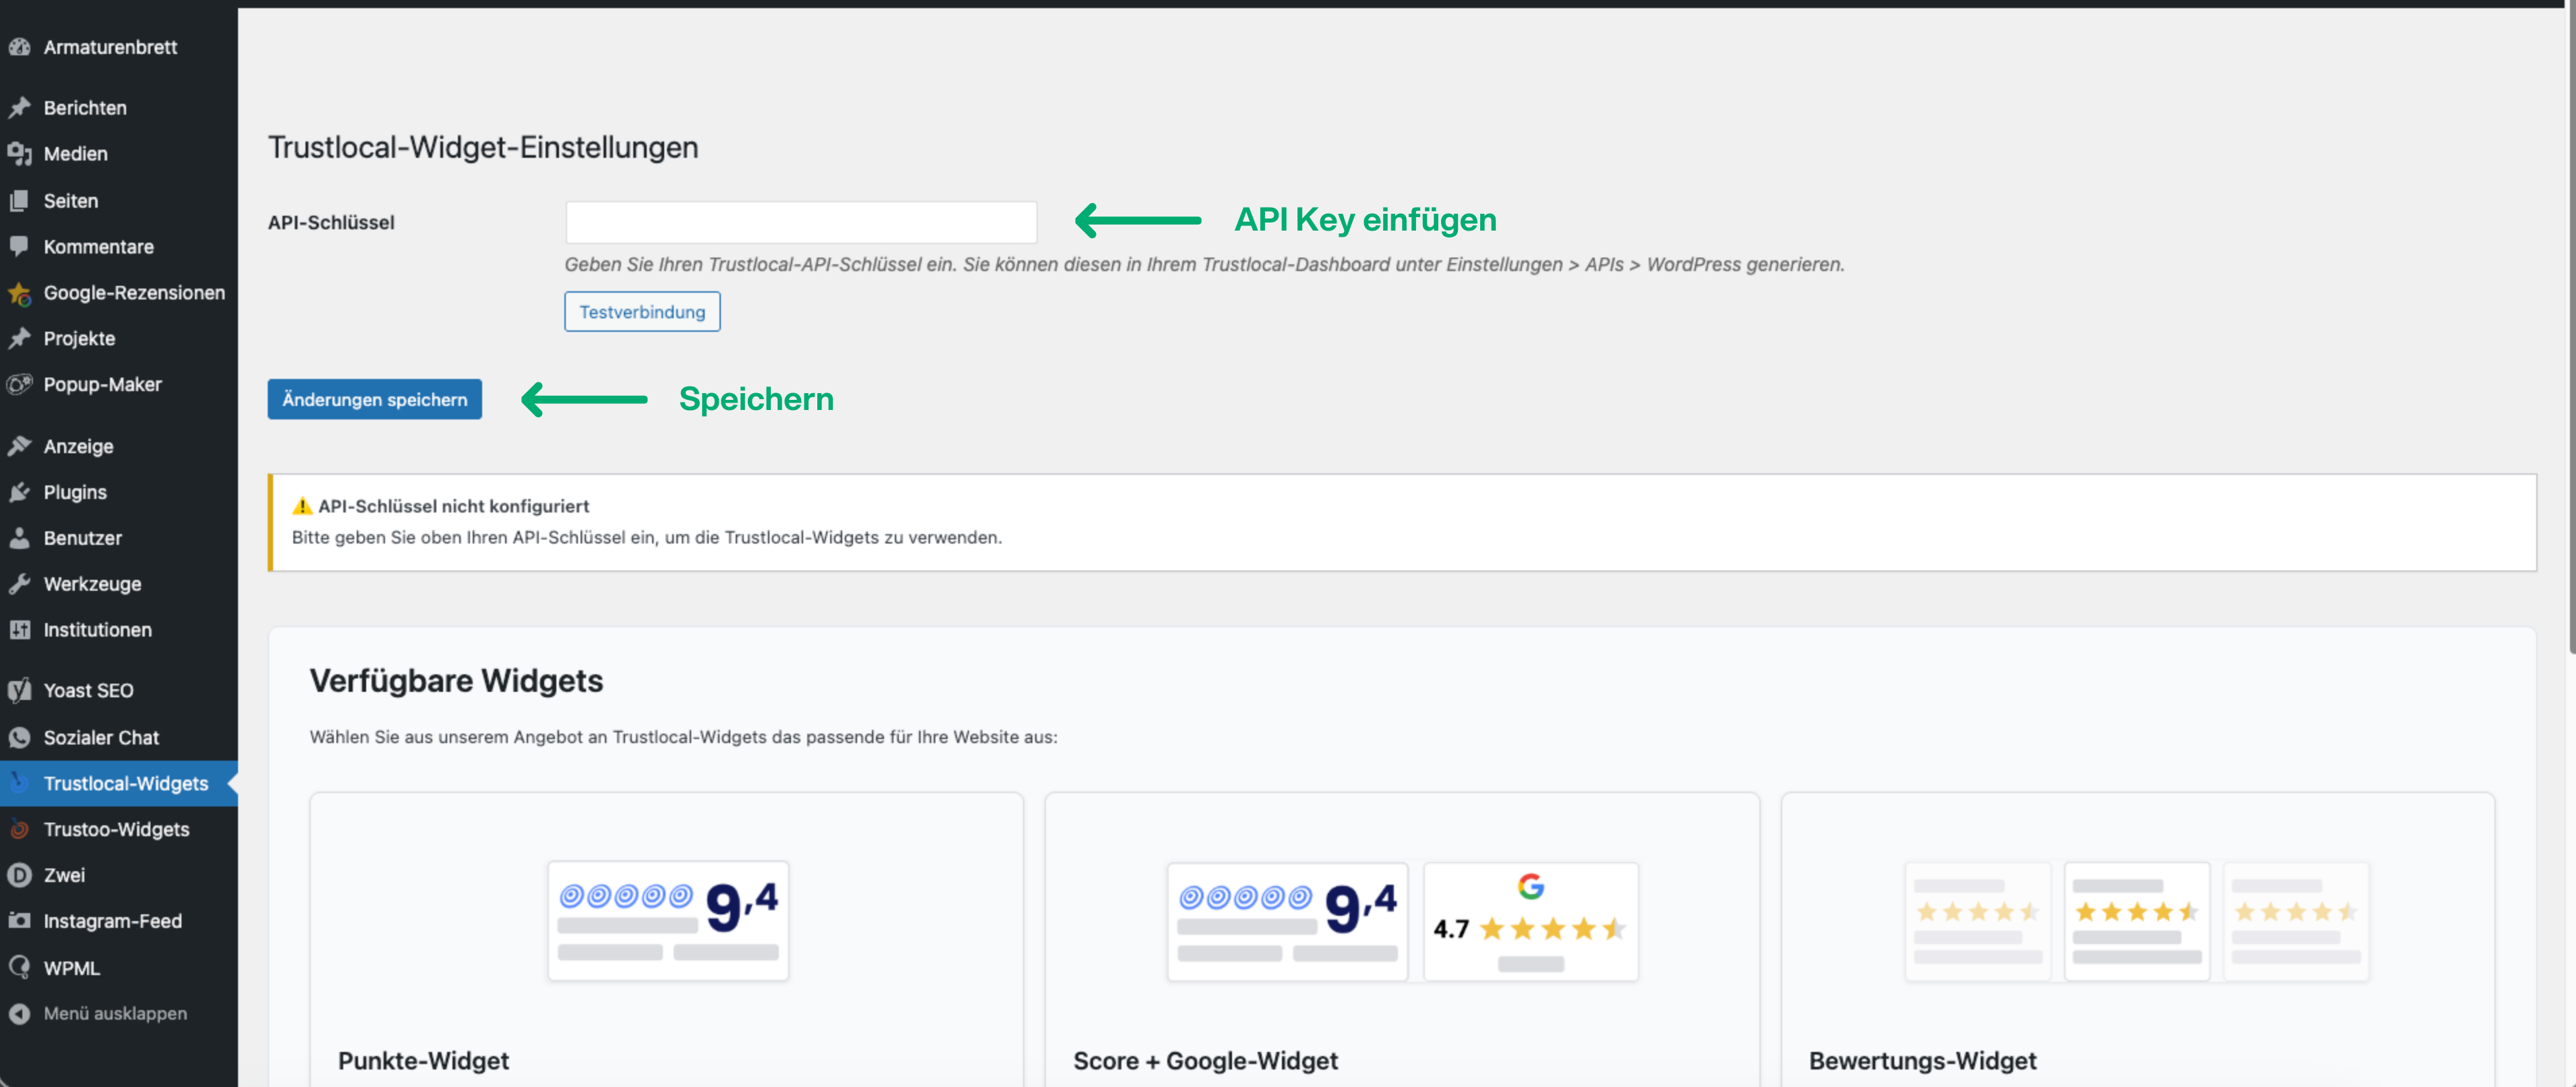Click the Bewertungs-Widget title
The width and height of the screenshot is (2576, 1087).
click(1922, 1060)
